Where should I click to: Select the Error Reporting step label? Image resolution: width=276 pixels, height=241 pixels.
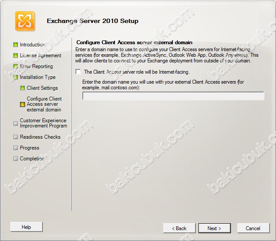point(36,66)
